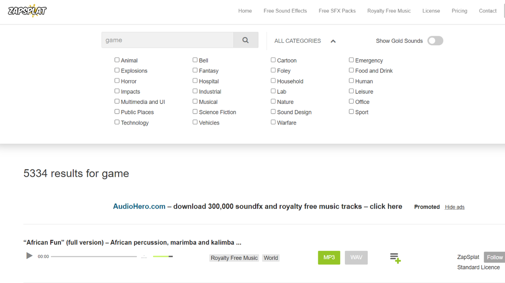Go to Royalty Free Music
This screenshot has width=505, height=283.
(x=389, y=11)
